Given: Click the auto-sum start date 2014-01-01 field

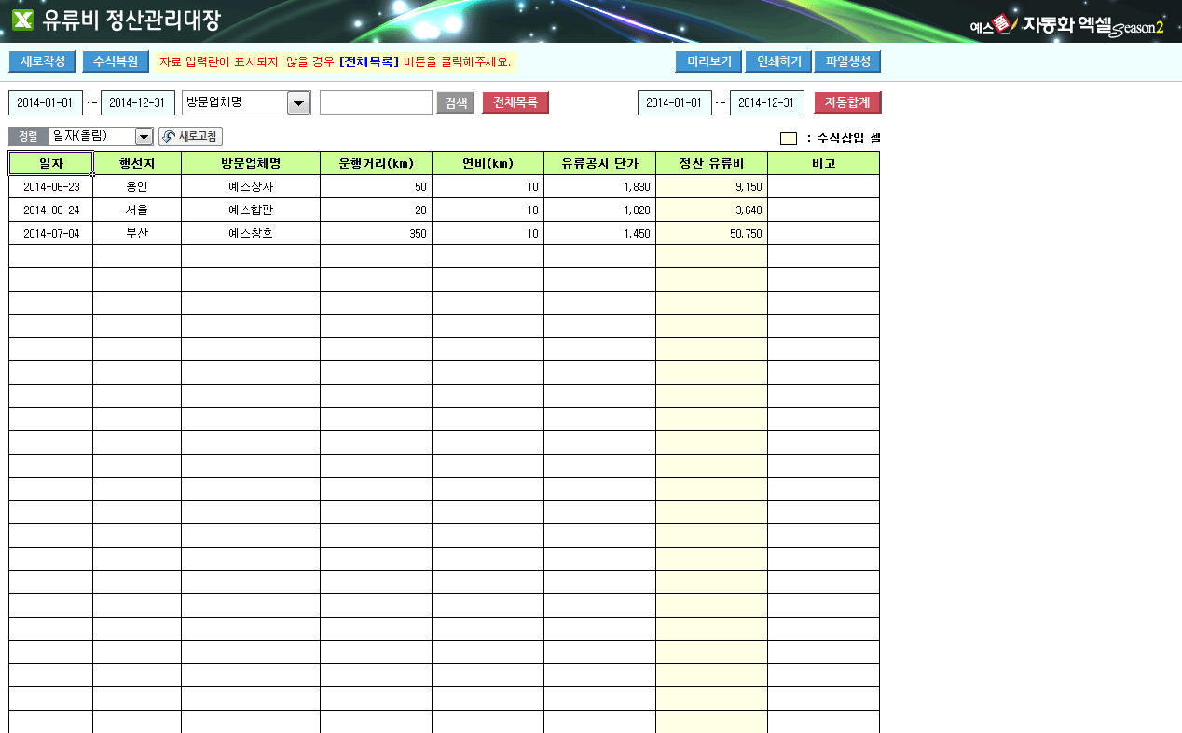Looking at the screenshot, I should click(x=675, y=102).
